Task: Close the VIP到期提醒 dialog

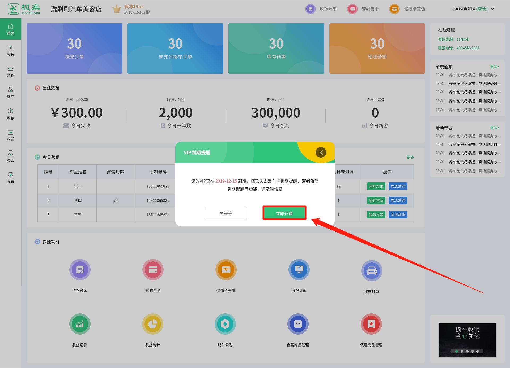Action: 321,152
